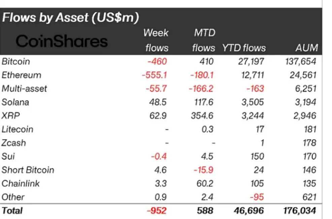This screenshot has width=332, height=219.
Task: Click the "Flows by Asset (US$m)" title
Action: (x=70, y=18)
